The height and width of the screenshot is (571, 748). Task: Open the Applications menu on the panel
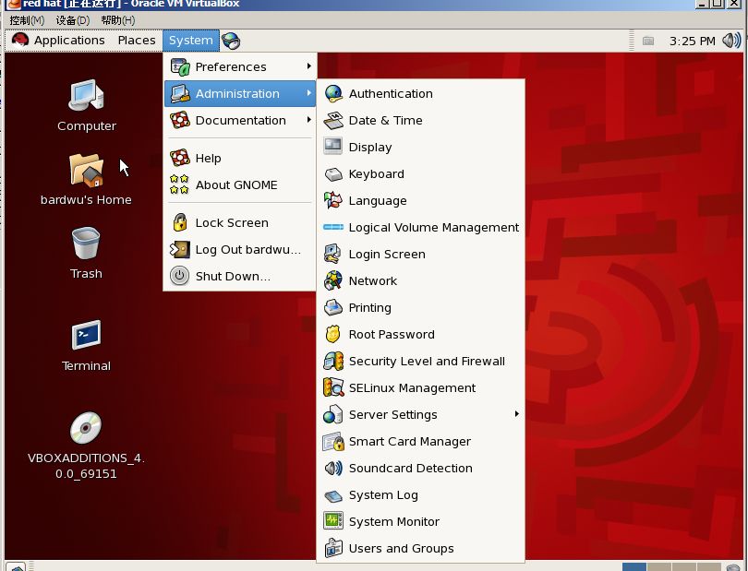58,41
